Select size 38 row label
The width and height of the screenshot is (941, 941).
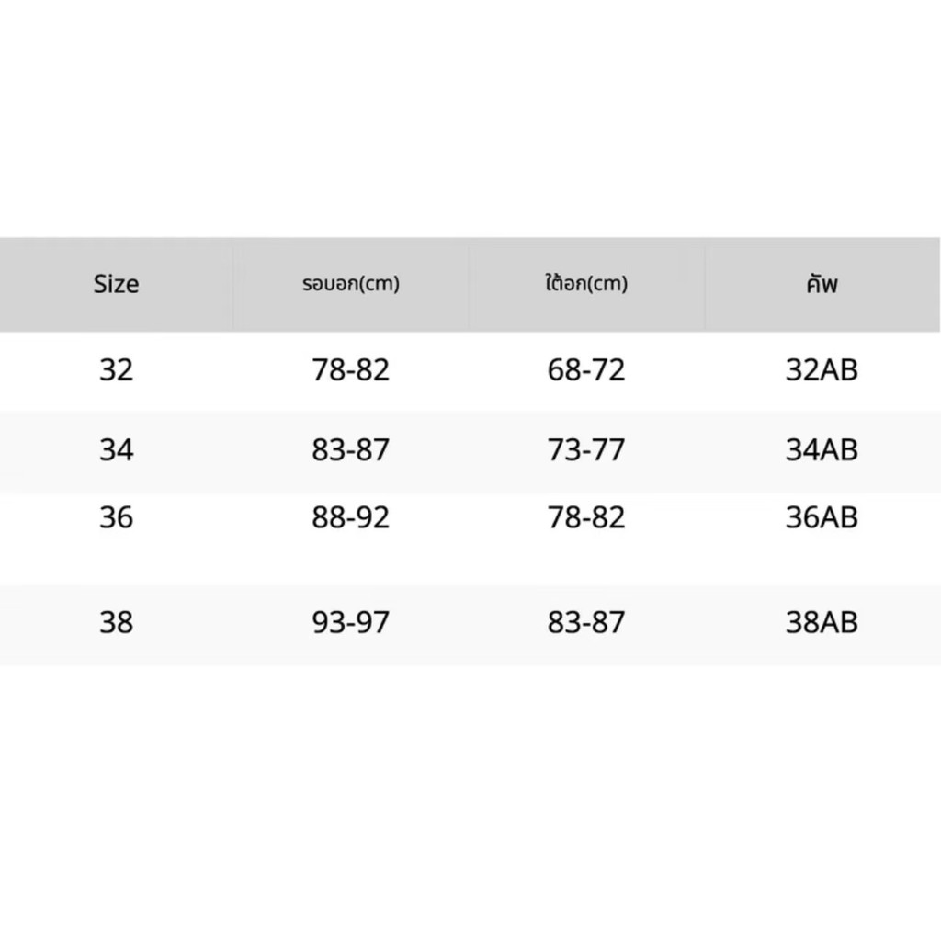tap(116, 622)
